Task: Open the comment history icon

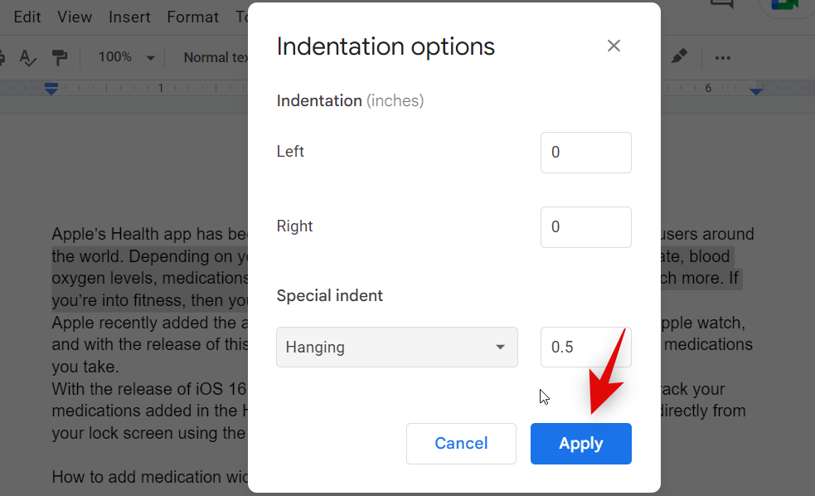Action: click(x=722, y=4)
